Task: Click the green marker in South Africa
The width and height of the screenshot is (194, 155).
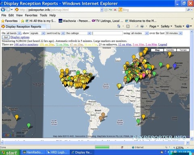Action: 138,121
